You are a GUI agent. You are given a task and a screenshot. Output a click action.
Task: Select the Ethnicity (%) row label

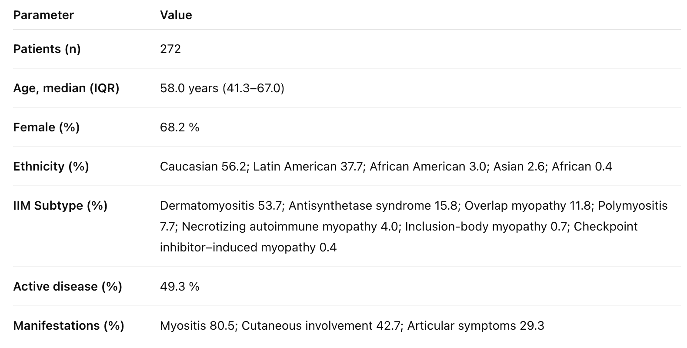pos(51,167)
